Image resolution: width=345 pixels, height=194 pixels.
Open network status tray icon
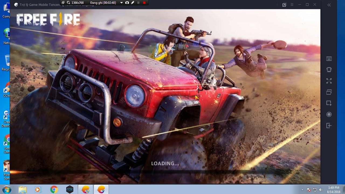[315, 190]
